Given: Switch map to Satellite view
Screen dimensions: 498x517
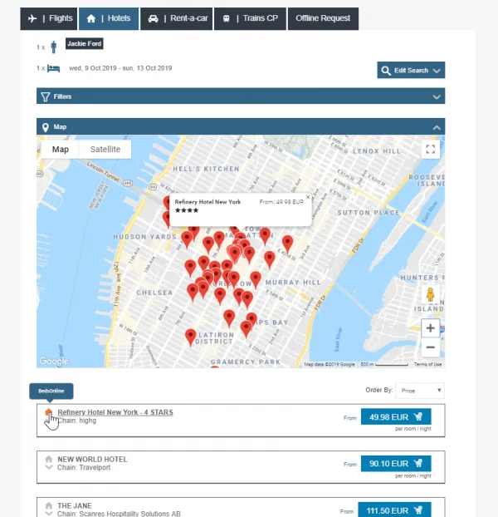Looking at the screenshot, I should point(105,150).
